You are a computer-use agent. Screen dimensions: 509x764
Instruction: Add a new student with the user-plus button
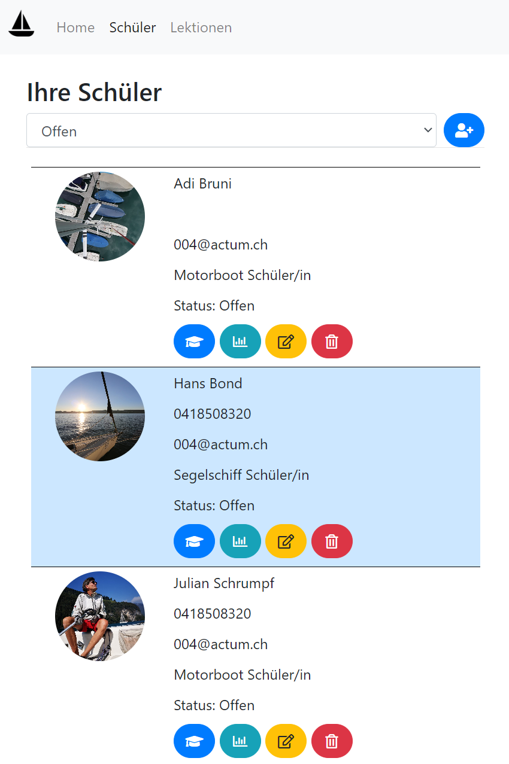(464, 130)
